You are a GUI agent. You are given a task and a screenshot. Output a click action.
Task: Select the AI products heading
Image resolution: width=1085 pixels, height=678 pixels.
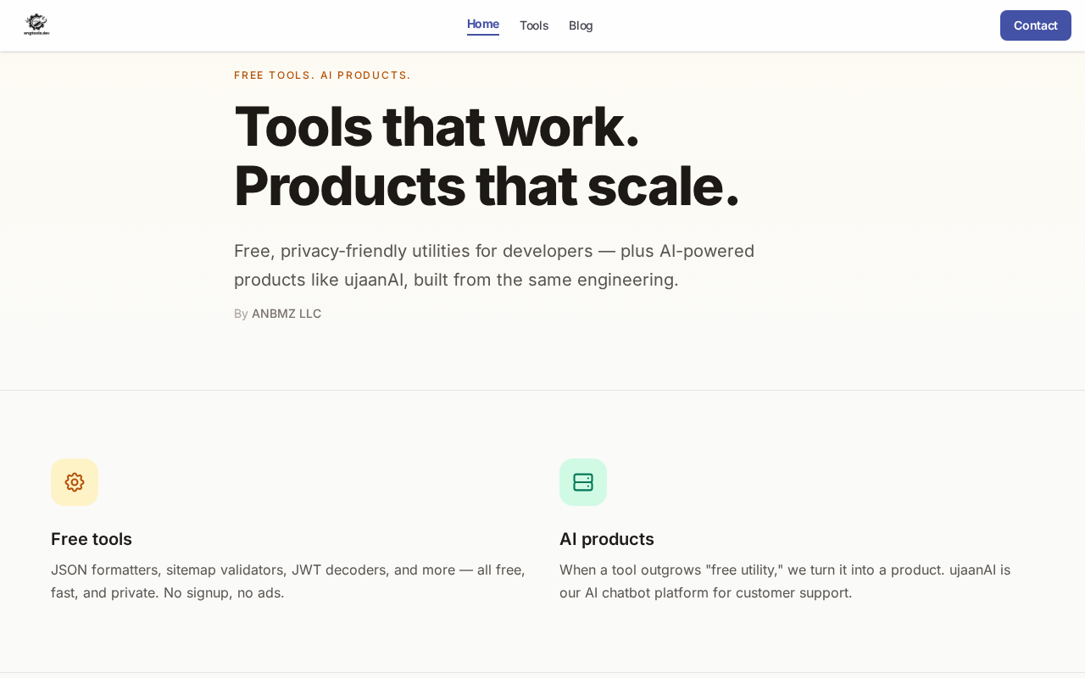607,539
